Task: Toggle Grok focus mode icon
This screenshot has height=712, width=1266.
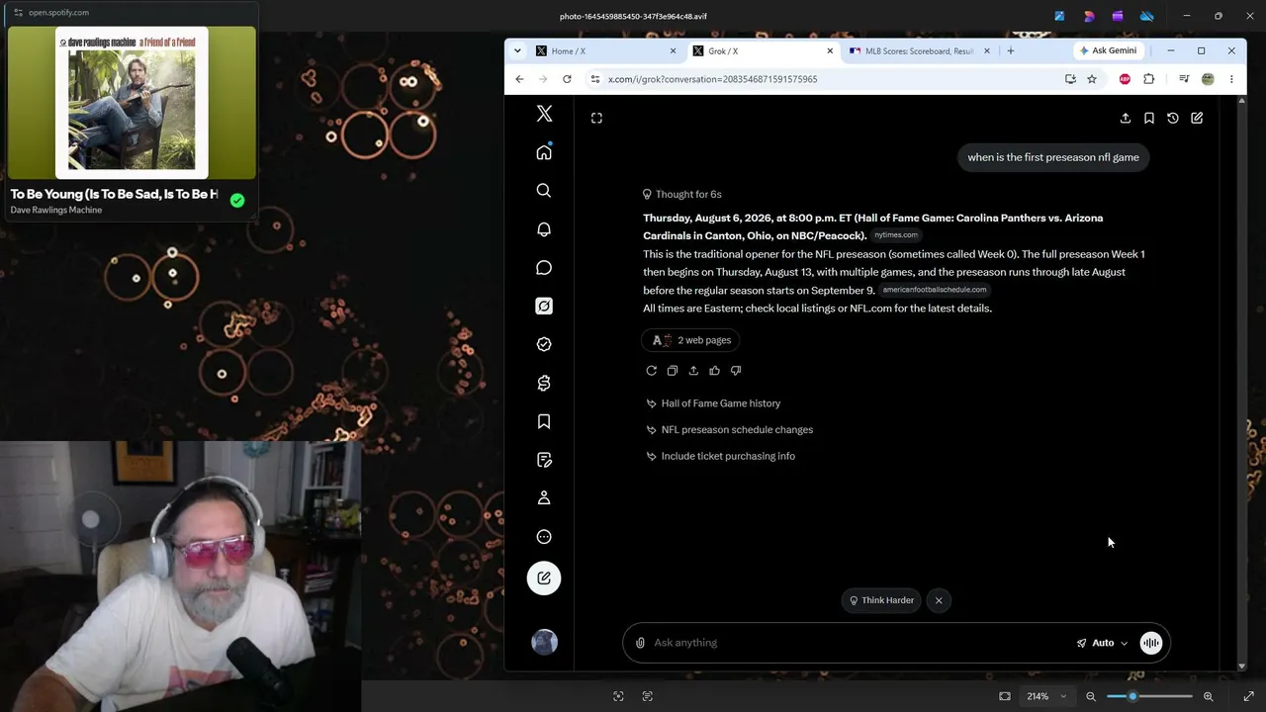Action: pos(596,118)
